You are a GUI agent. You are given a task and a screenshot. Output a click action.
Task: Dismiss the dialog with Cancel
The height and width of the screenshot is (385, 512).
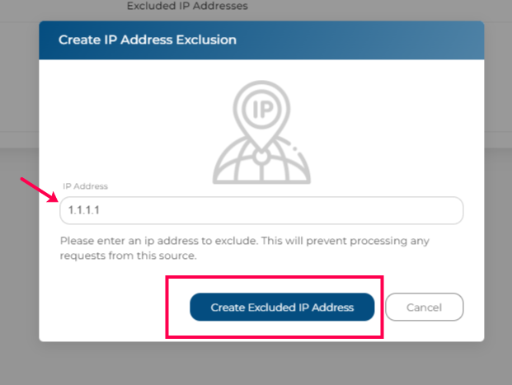point(424,307)
